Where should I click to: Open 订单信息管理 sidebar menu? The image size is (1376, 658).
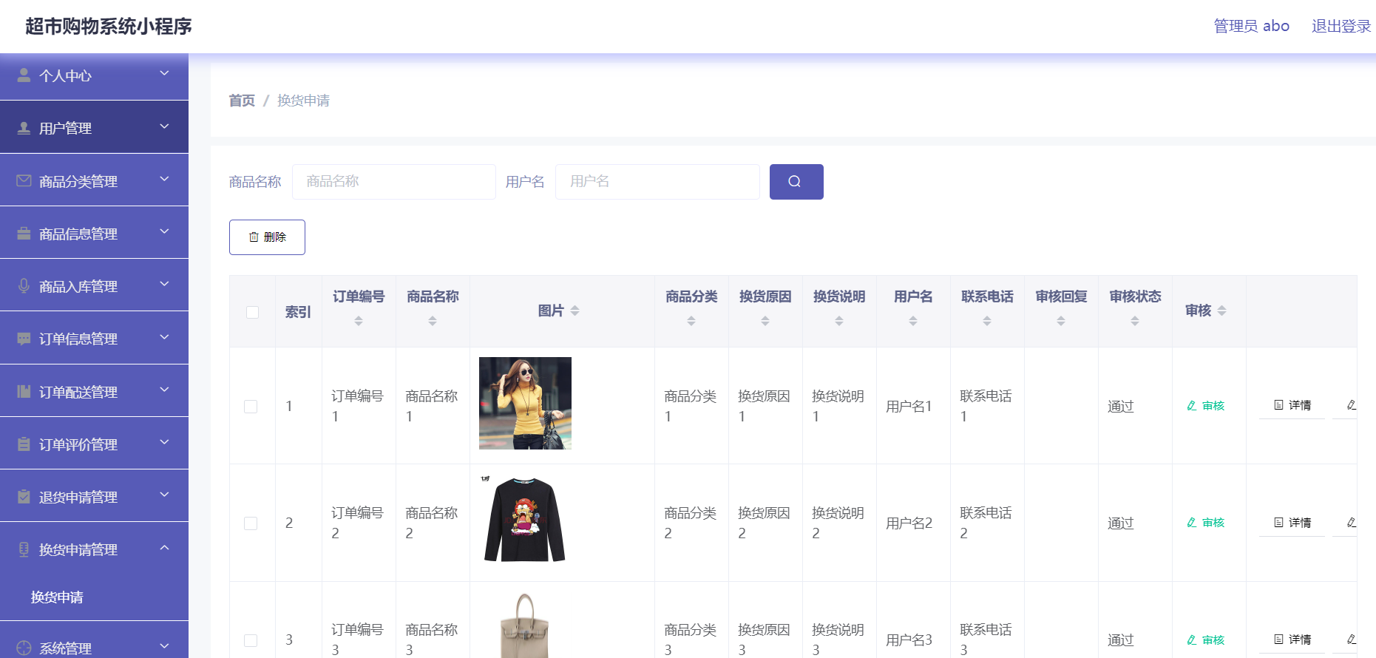[94, 339]
